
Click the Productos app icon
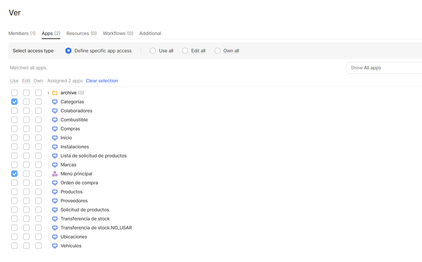pyautogui.click(x=55, y=192)
